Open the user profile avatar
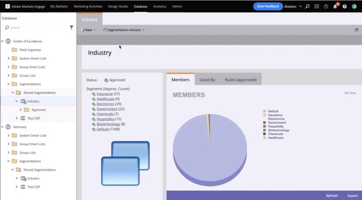 354,6
